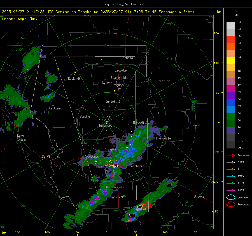This screenshot has height=236, width=252.
Task: Click the light blue 30-33 dBZ swatch
Action: click(x=231, y=109)
